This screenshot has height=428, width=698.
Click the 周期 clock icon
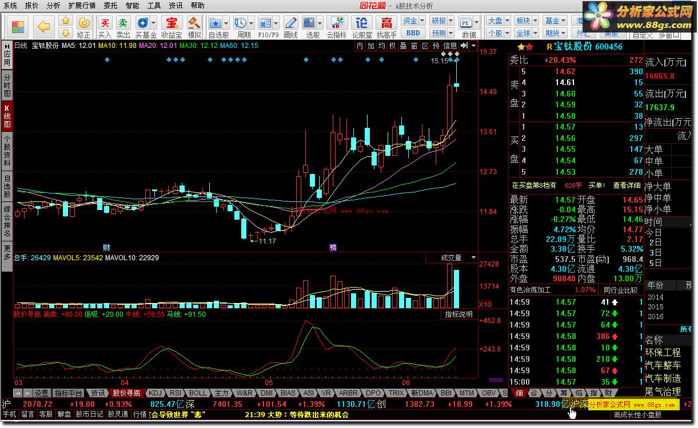[x=240, y=23]
